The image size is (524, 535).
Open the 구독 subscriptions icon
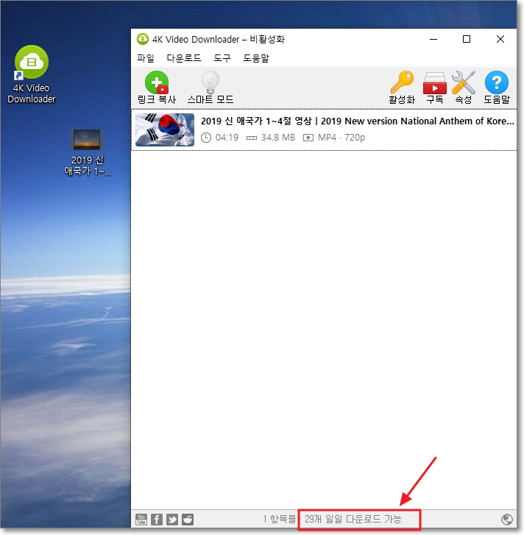click(435, 82)
